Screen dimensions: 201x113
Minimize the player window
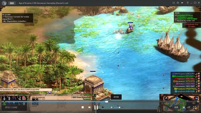pos(191,3)
